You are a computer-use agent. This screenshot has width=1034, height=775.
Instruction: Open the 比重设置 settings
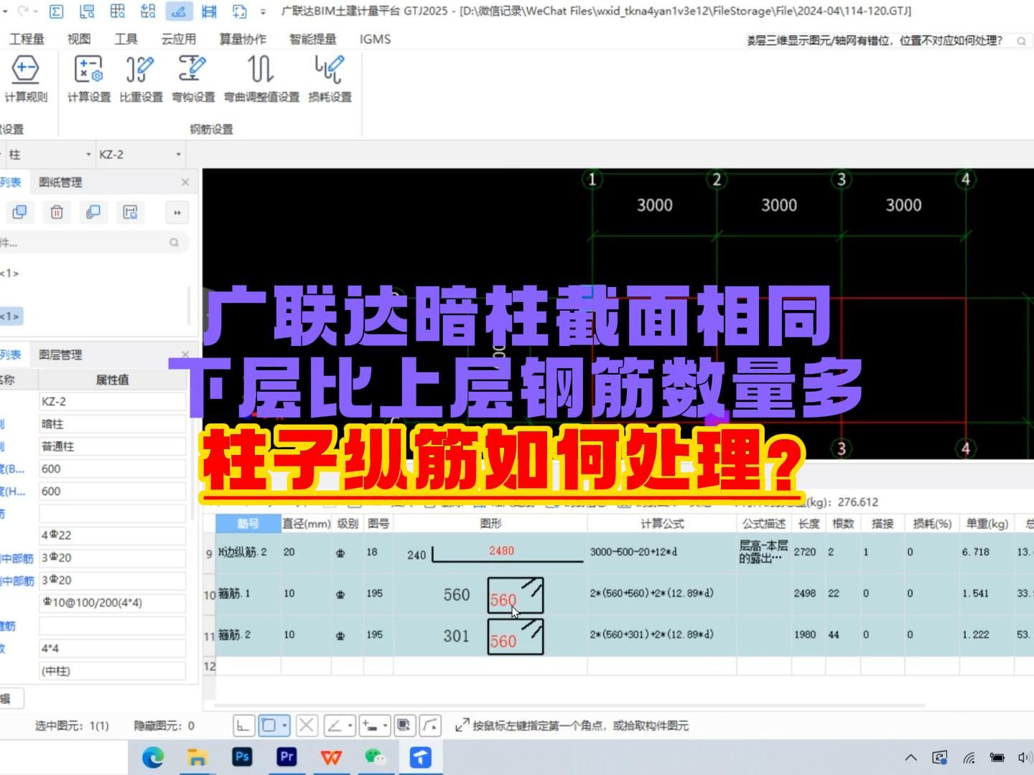(x=140, y=79)
